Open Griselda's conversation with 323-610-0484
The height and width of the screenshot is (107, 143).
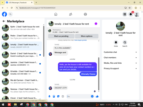21,72
